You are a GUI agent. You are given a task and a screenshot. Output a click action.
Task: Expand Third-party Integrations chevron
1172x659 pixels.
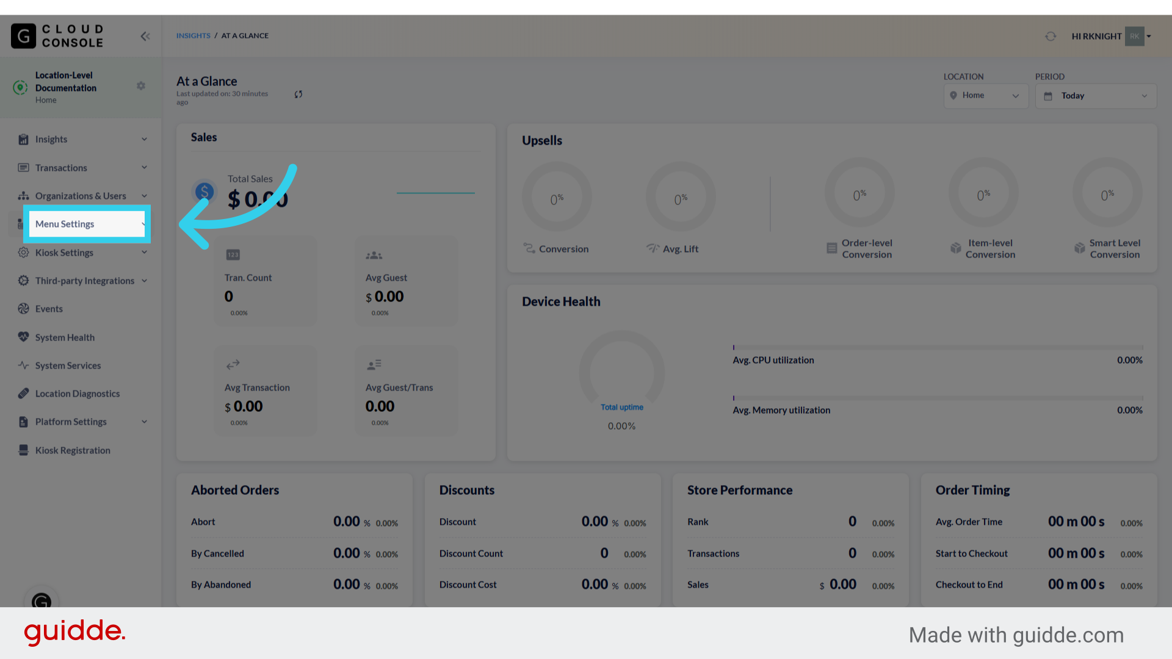(145, 281)
